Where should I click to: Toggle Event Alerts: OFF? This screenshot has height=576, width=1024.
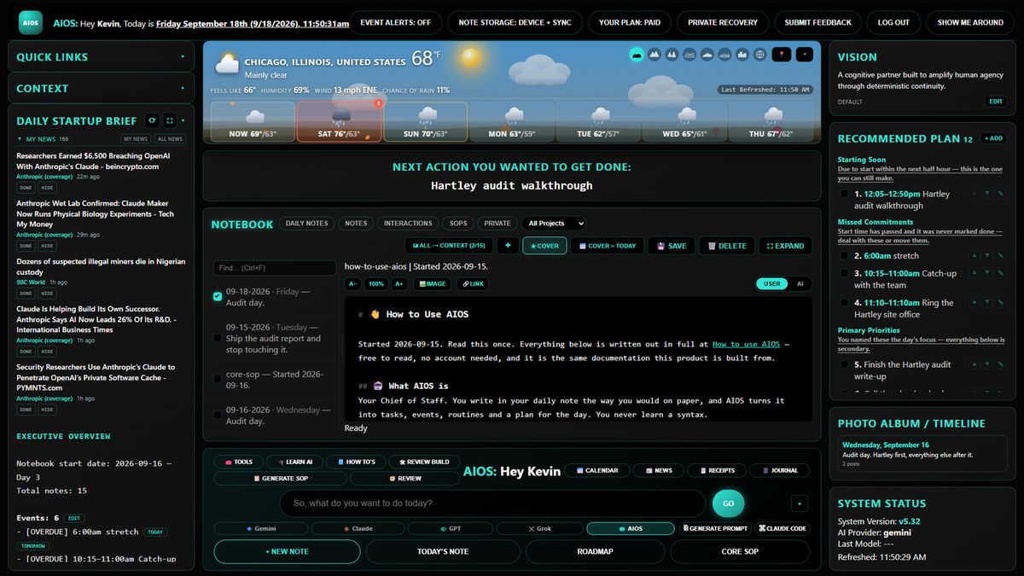(x=395, y=22)
